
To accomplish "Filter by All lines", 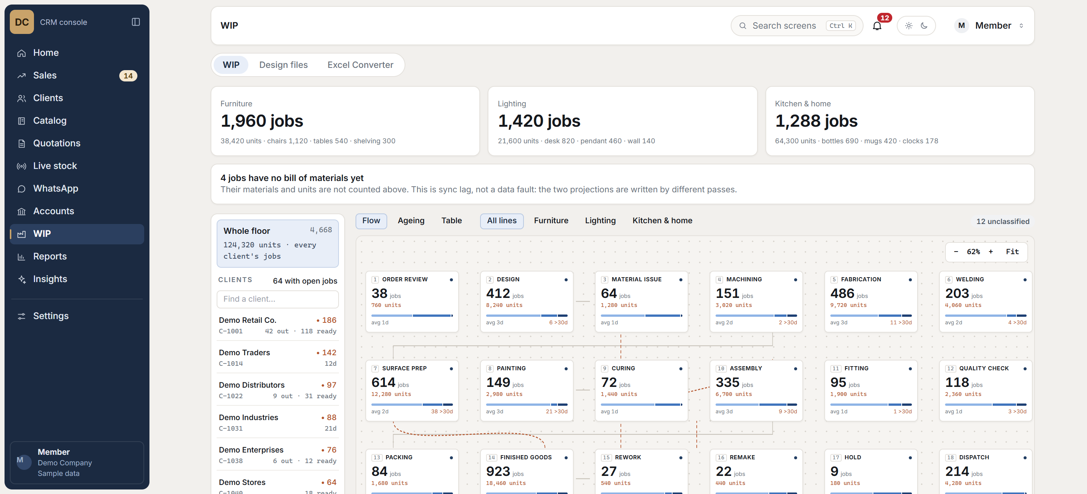I will point(501,221).
